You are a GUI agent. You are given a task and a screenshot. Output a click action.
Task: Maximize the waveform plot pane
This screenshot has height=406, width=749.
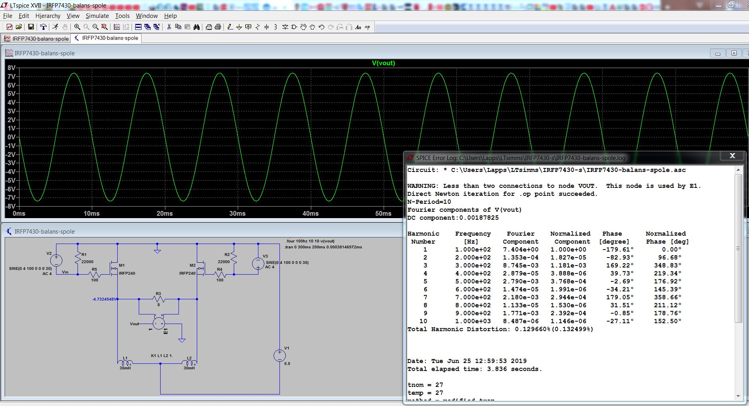pos(734,53)
